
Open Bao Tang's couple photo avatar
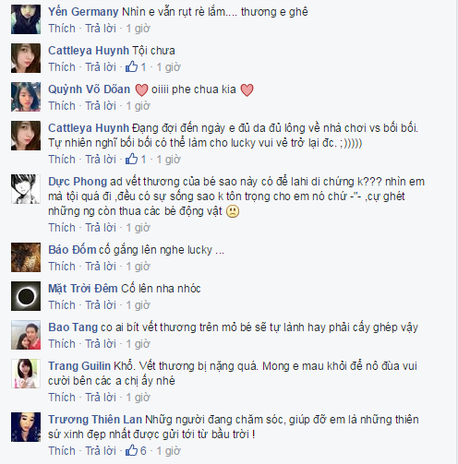[x=26, y=335]
